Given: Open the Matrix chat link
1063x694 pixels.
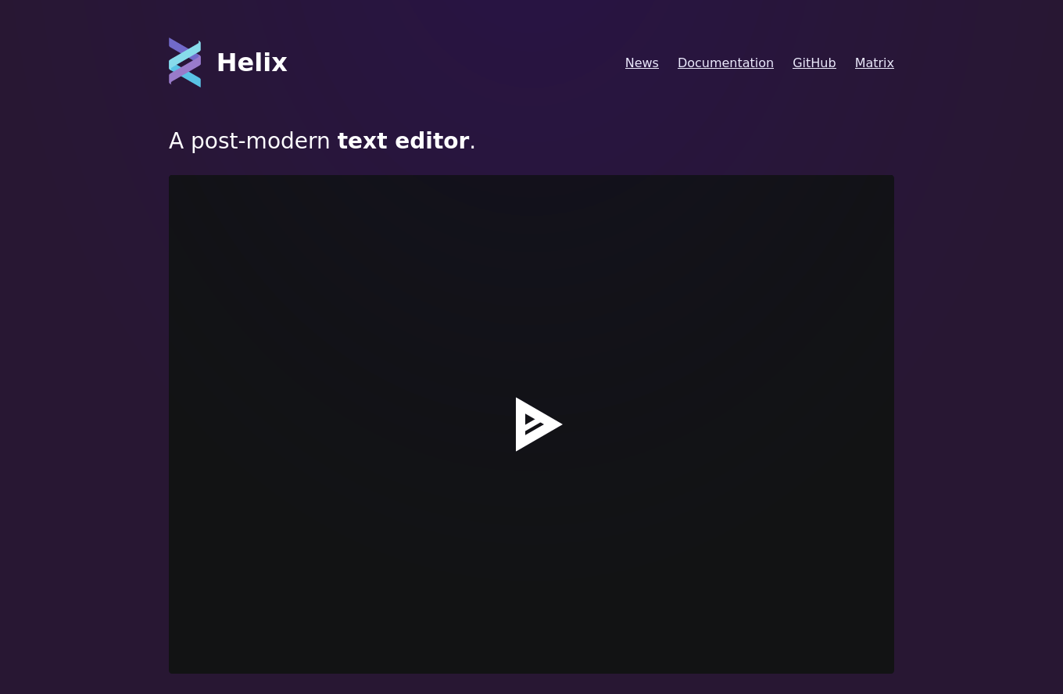Looking at the screenshot, I should pyautogui.click(x=874, y=63).
